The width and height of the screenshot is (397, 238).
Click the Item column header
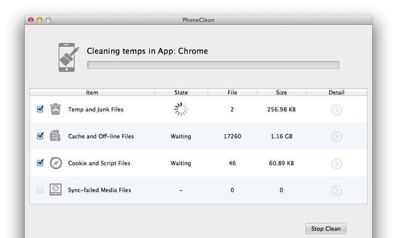click(x=92, y=92)
